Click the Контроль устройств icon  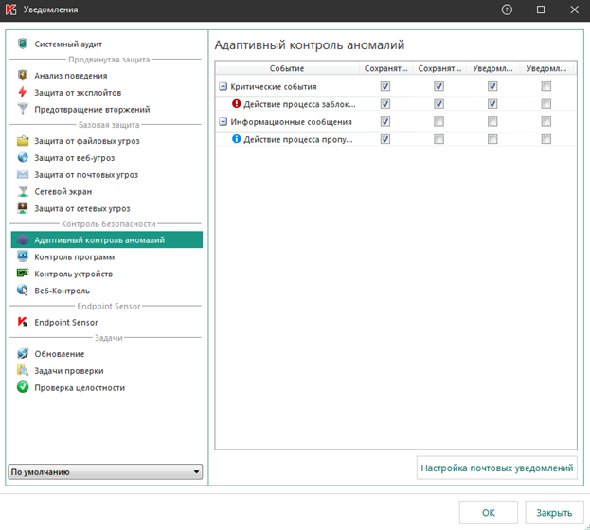pyautogui.click(x=23, y=274)
